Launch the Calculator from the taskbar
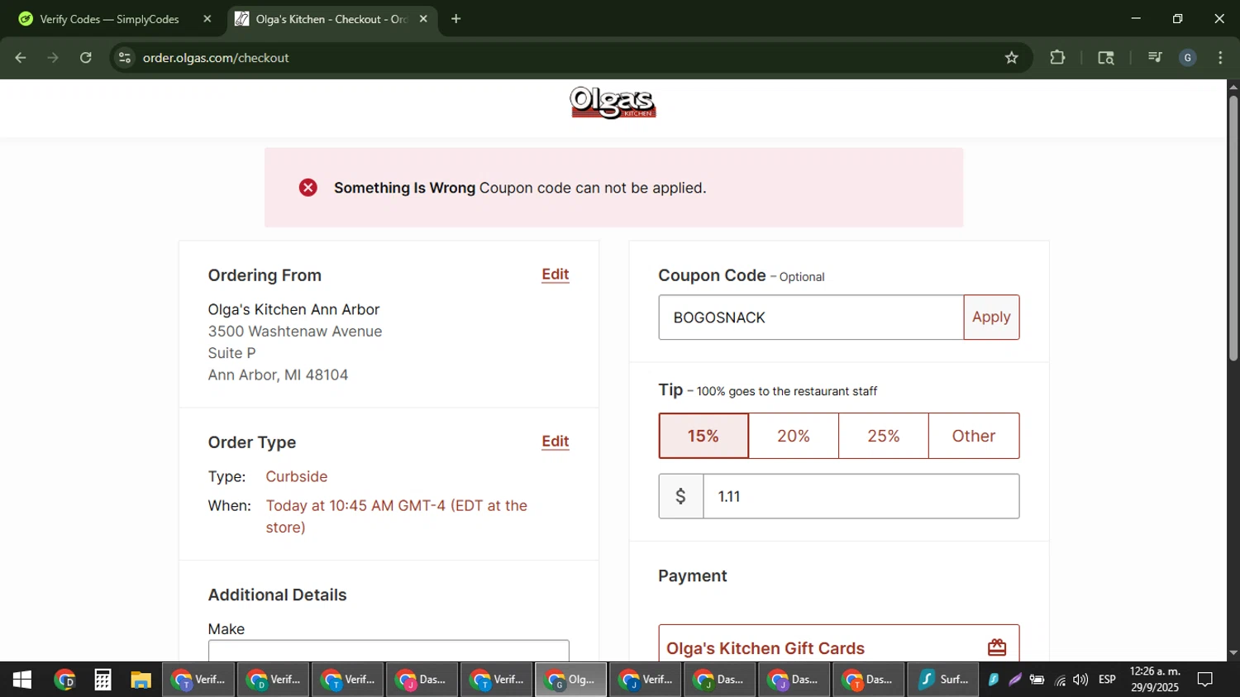Image resolution: width=1240 pixels, height=697 pixels. tap(103, 680)
